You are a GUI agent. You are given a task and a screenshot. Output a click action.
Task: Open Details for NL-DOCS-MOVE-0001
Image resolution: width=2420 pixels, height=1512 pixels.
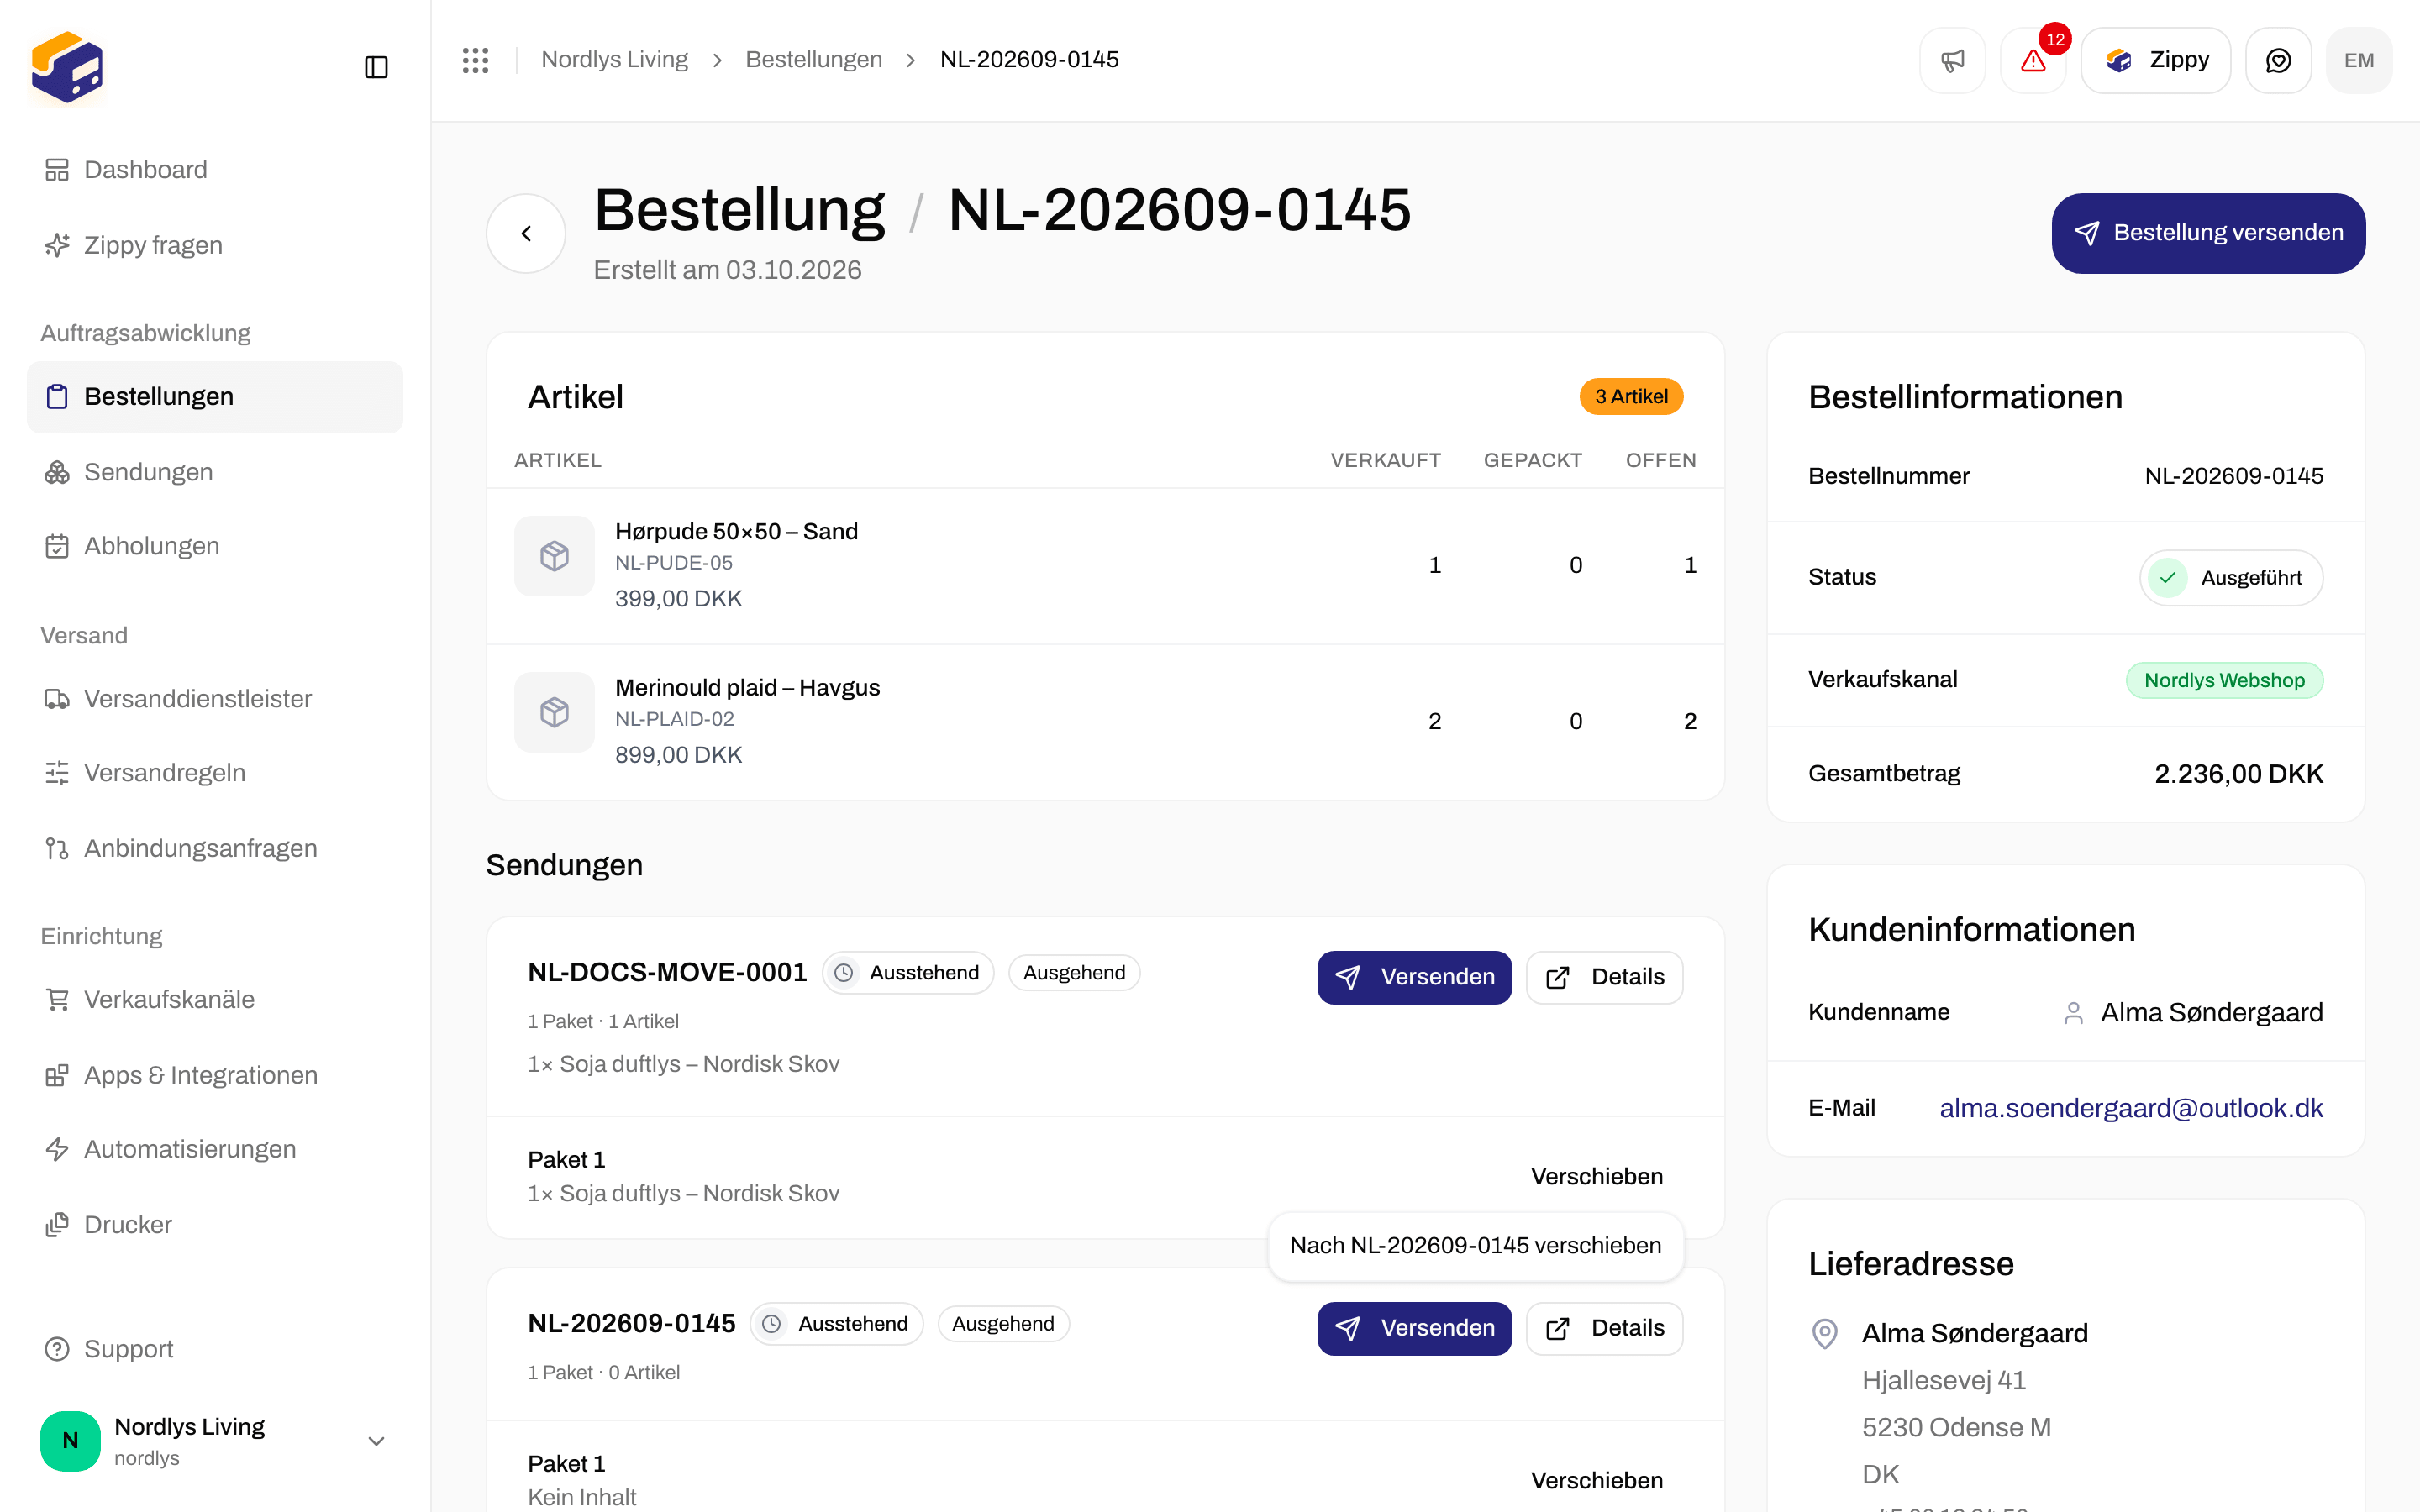point(1604,977)
